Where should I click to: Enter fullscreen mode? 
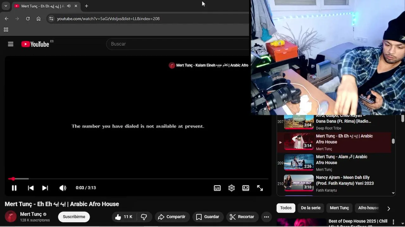click(260, 188)
